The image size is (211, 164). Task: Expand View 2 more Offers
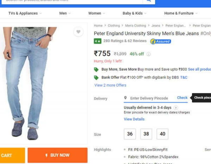pyautogui.click(x=110, y=85)
